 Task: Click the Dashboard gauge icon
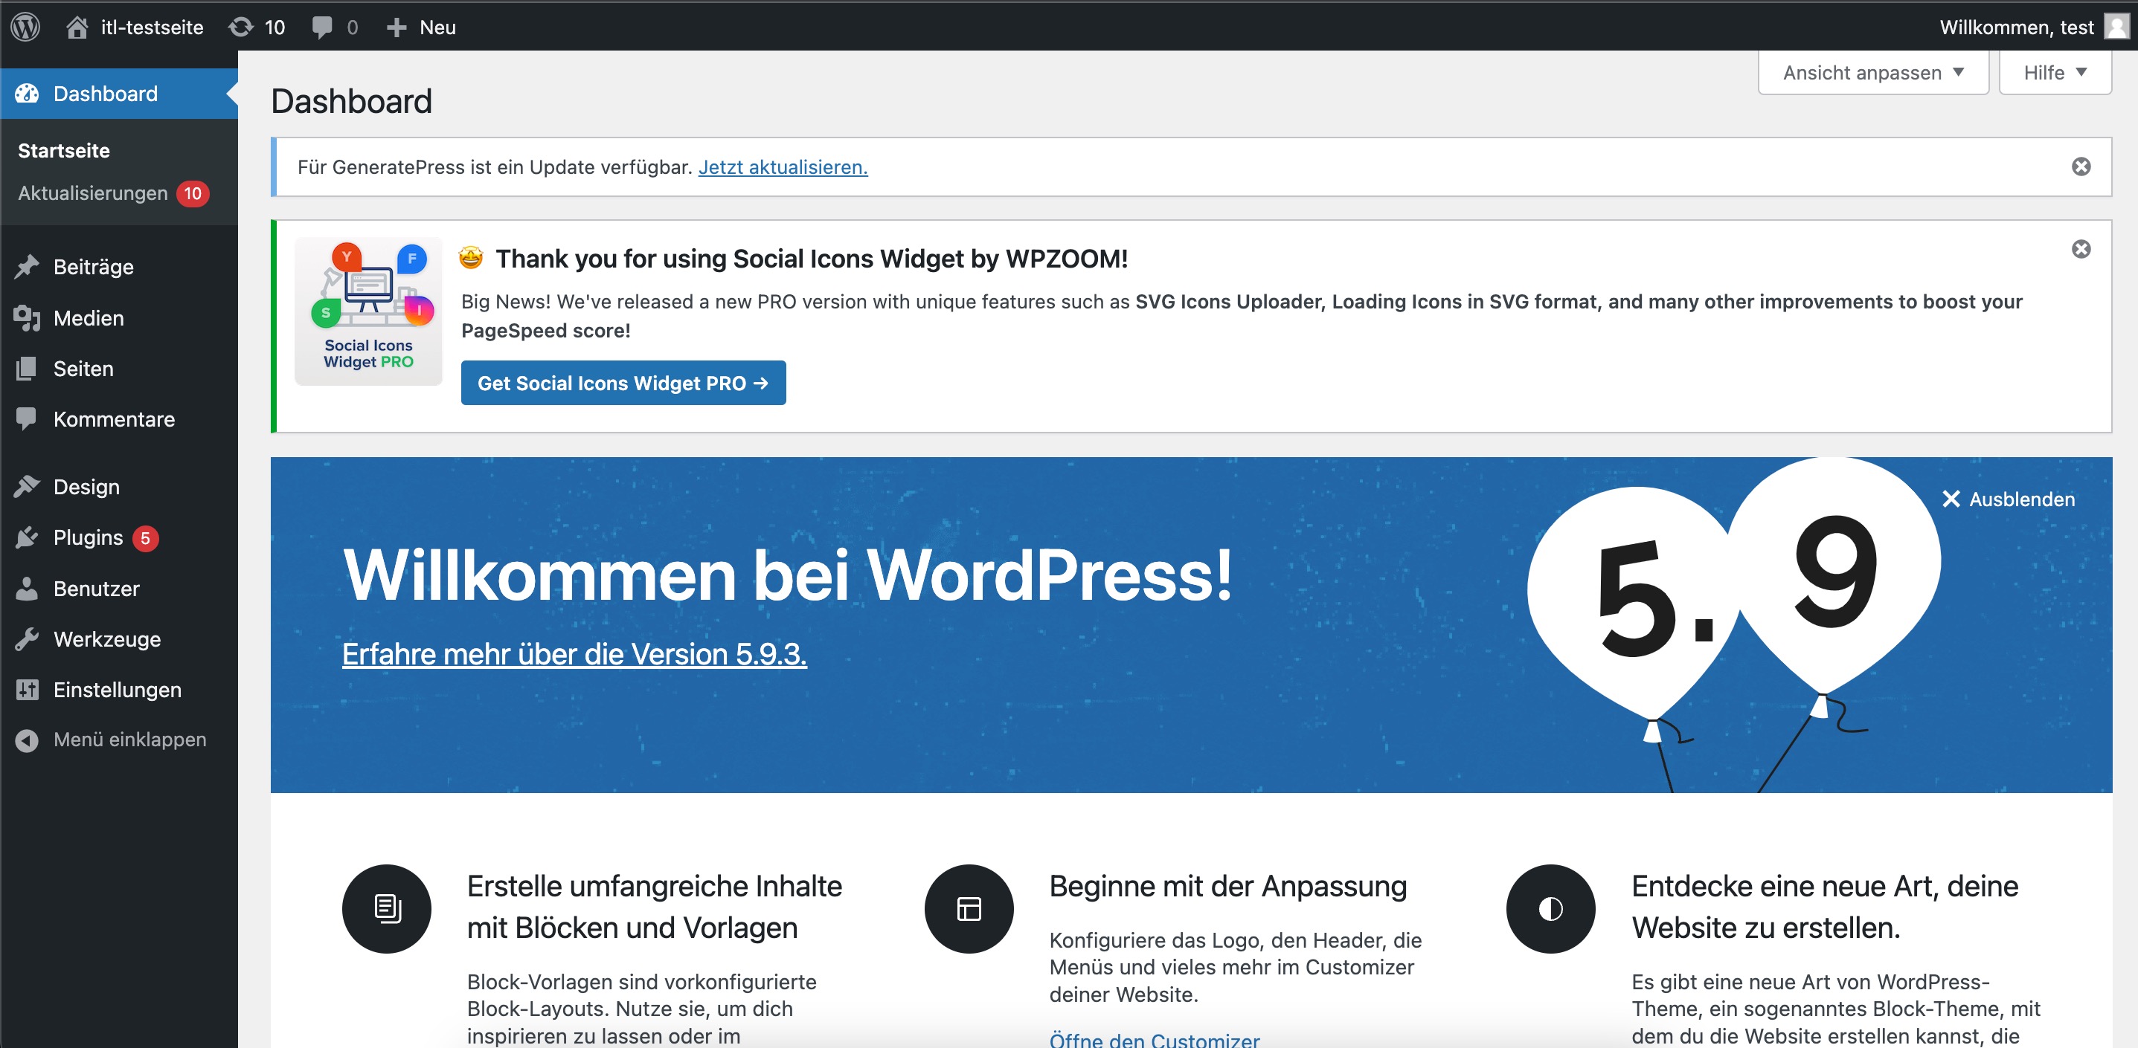pyautogui.click(x=27, y=94)
